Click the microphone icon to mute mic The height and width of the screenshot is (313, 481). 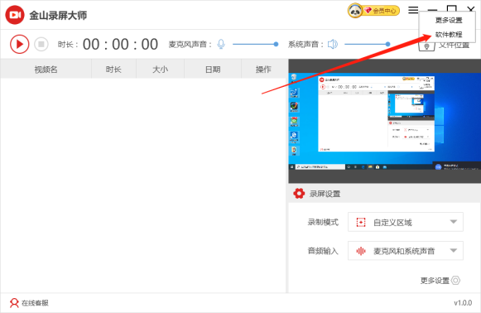click(x=221, y=44)
